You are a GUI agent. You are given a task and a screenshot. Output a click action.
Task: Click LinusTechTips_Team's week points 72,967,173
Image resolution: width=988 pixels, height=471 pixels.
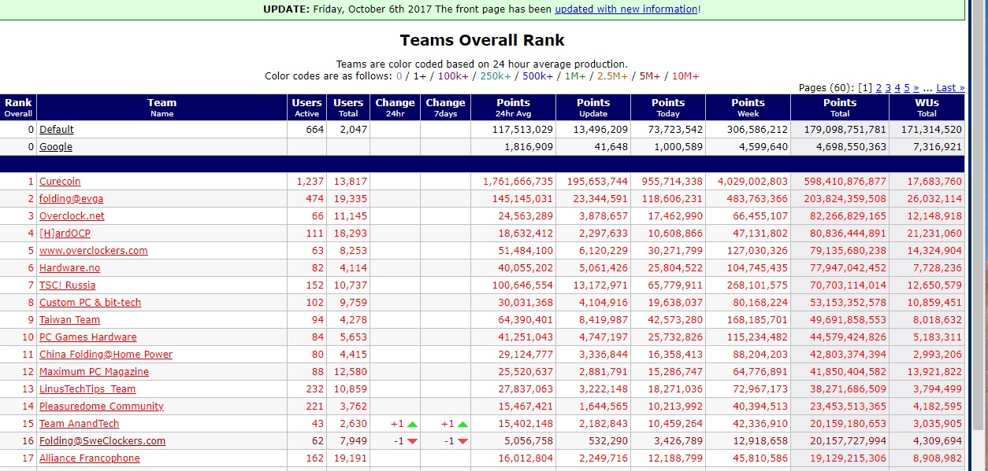coord(760,389)
